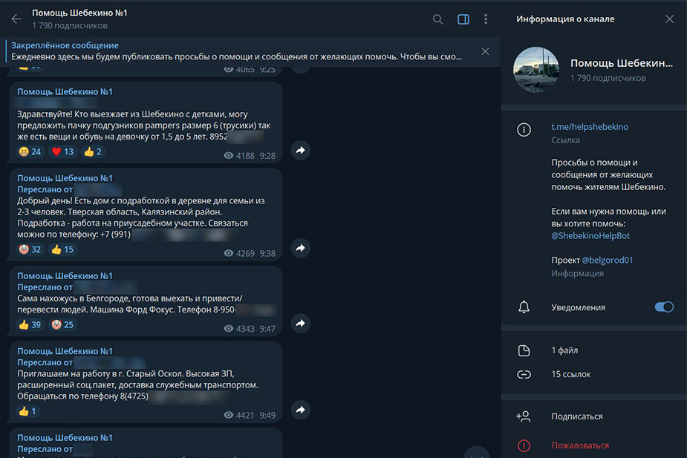This screenshot has height=458, width=687.
Task: Forward the pampers diapers offer message
Action: pyautogui.click(x=300, y=151)
